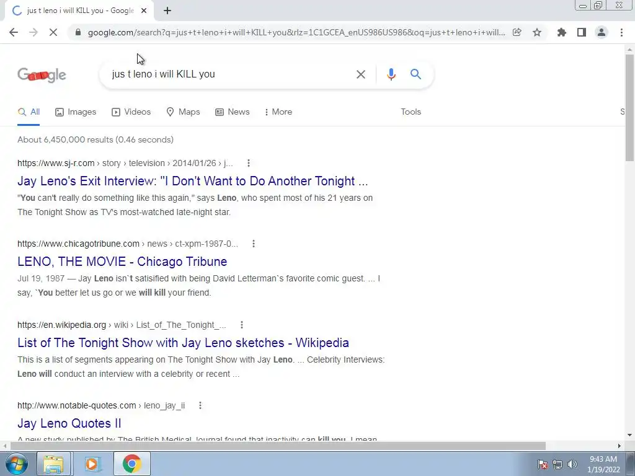Image resolution: width=635 pixels, height=476 pixels.
Task: Click the browser forward arrow
Action: point(33,32)
